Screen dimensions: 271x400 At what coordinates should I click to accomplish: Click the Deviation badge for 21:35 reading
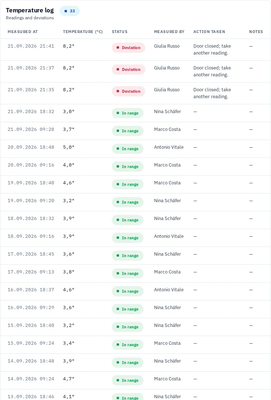(x=129, y=91)
